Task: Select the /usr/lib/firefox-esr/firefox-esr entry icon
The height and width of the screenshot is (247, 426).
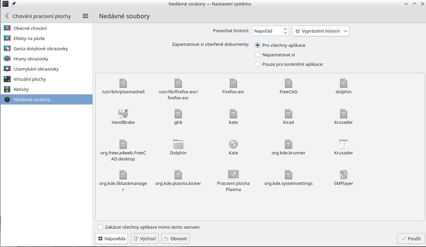Action: pos(178,83)
